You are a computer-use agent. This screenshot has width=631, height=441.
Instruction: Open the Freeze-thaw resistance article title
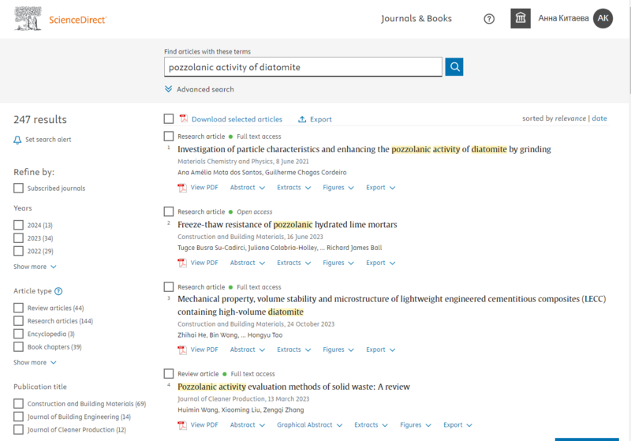coord(287,225)
